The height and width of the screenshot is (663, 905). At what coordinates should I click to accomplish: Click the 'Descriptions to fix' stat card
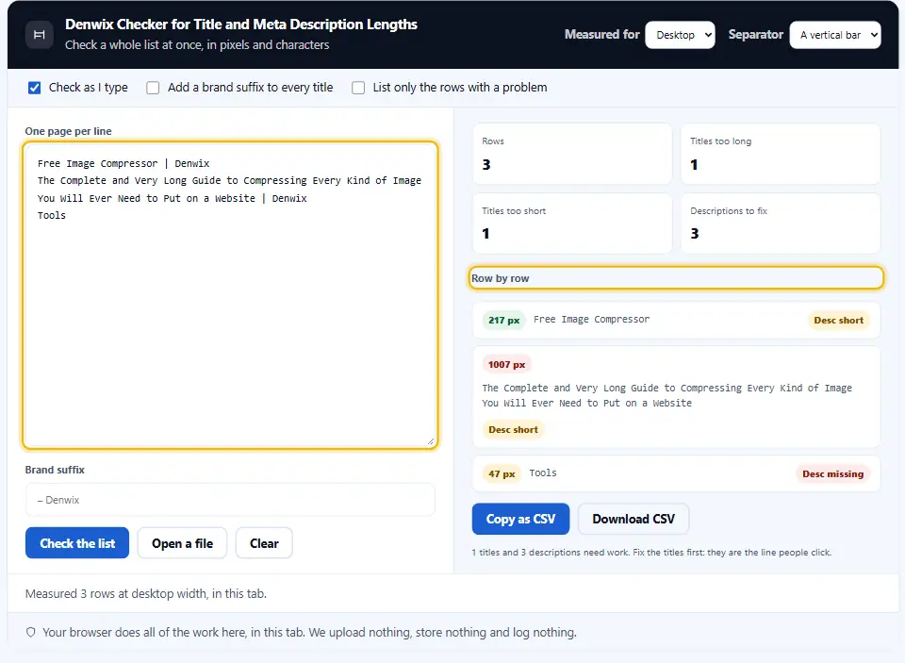click(x=781, y=224)
